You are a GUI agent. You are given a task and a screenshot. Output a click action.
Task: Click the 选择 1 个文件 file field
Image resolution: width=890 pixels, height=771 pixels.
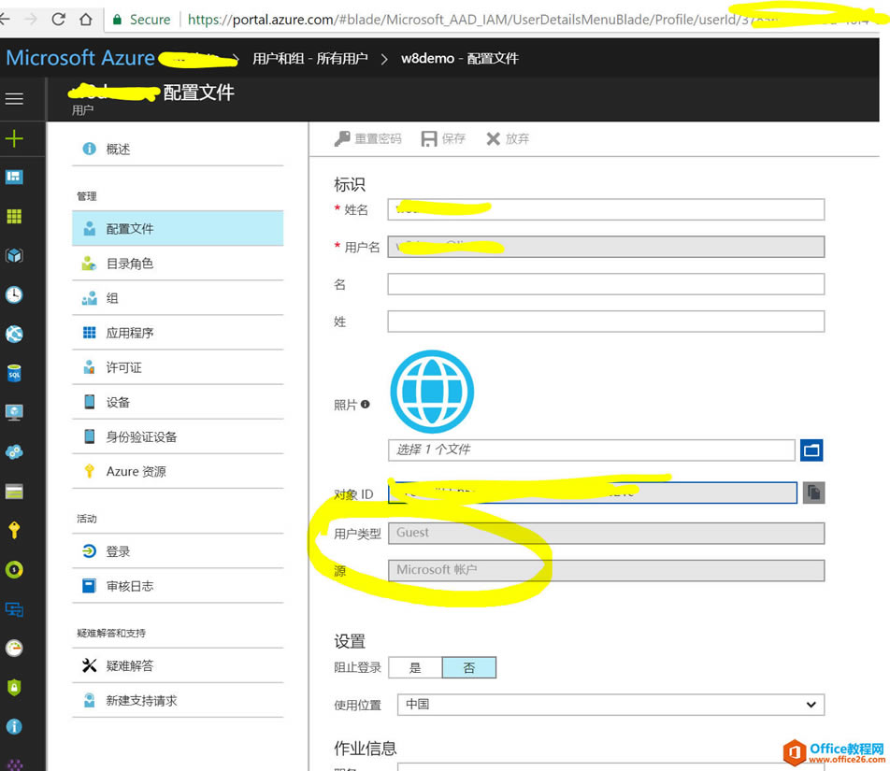tap(592, 450)
